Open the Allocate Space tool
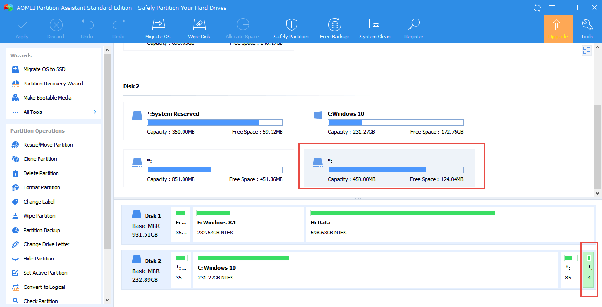This screenshot has width=602, height=307. point(243,29)
